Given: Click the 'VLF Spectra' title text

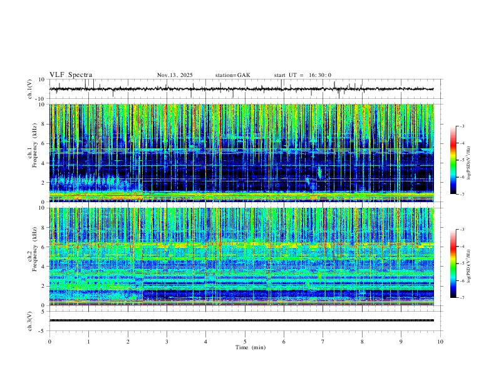Looking at the screenshot, I should [x=71, y=75].
